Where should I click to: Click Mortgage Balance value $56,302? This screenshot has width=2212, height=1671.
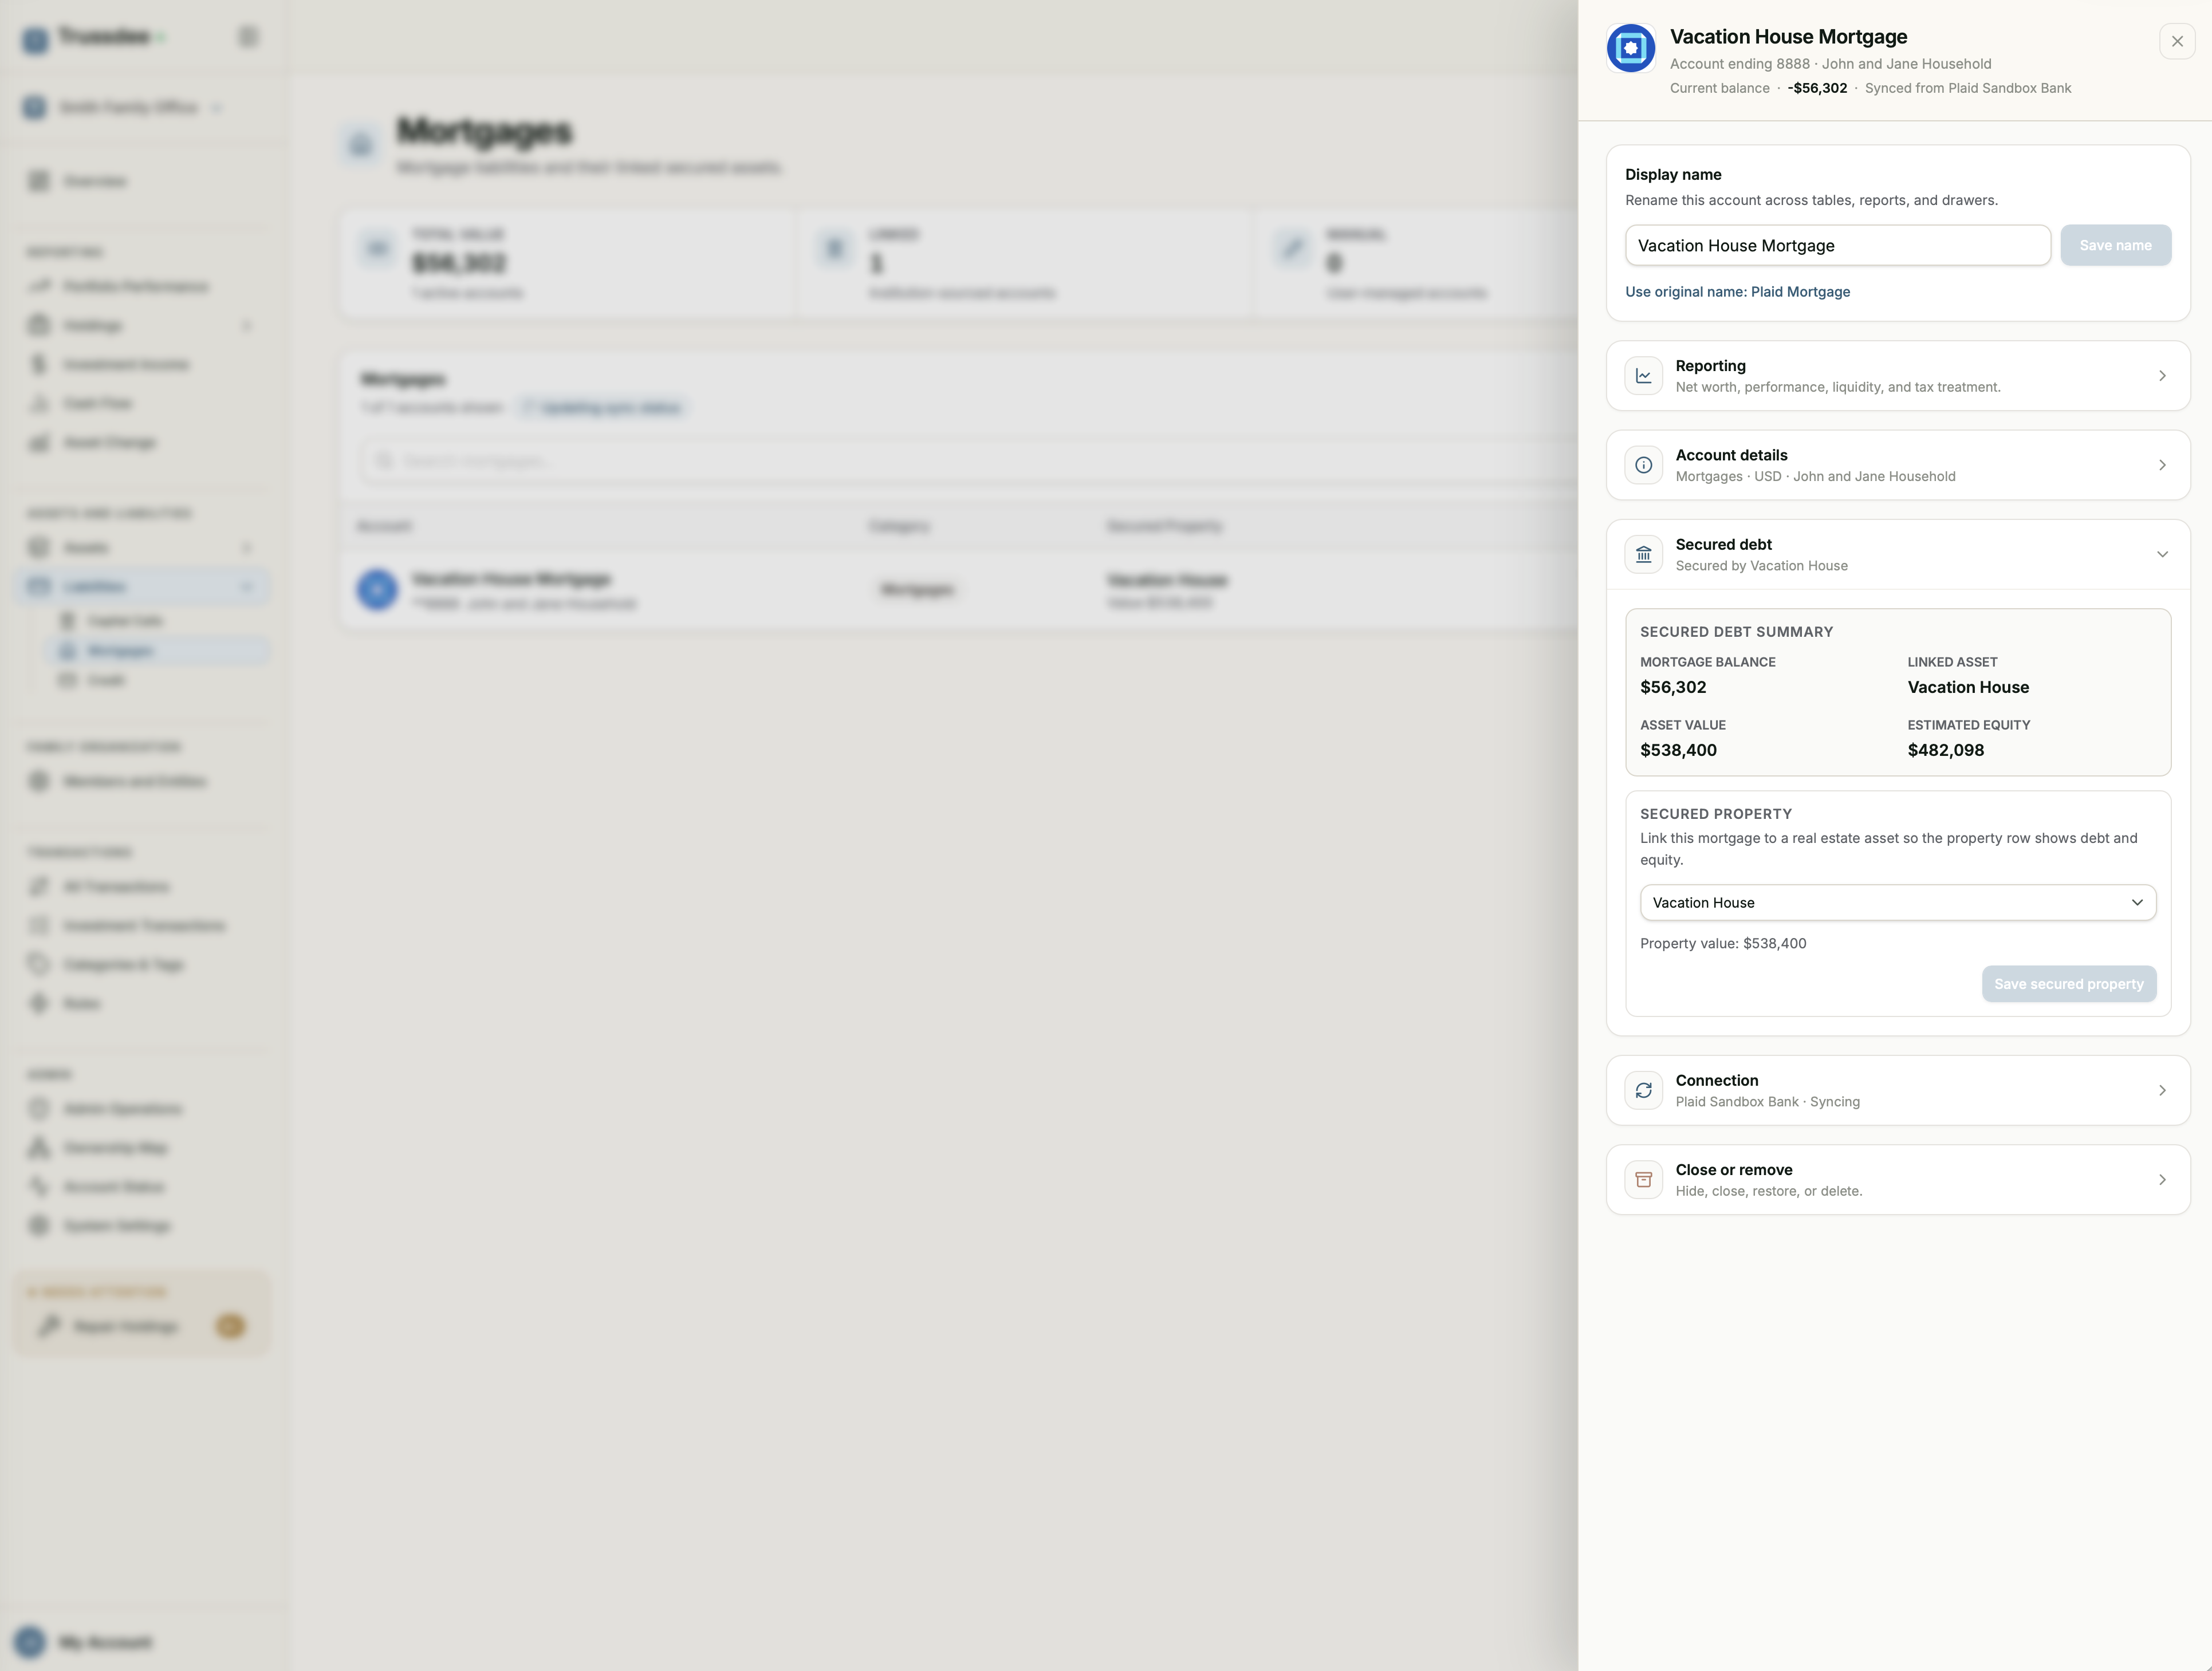[1673, 687]
